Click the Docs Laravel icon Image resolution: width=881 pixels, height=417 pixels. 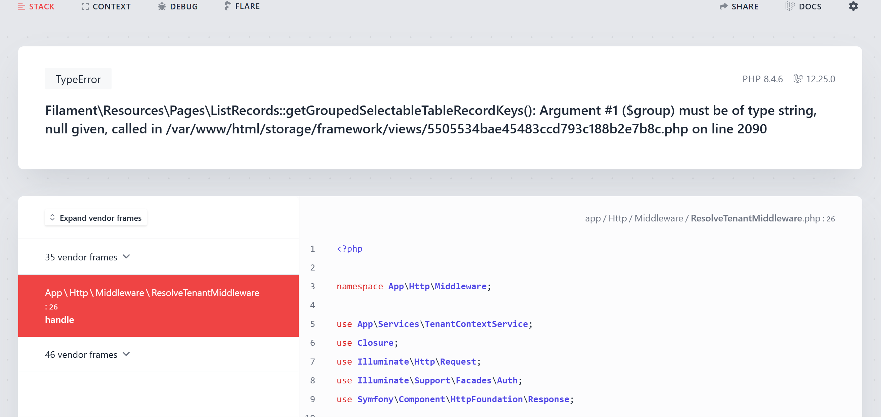790,6
